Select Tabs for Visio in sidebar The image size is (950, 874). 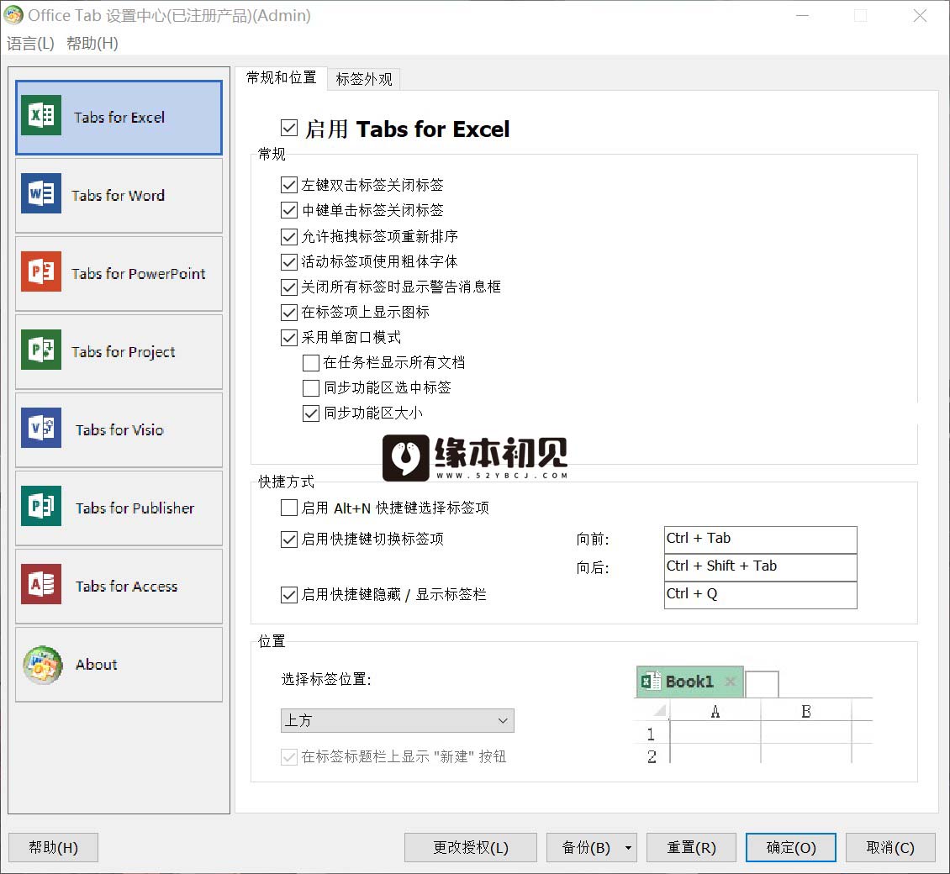pyautogui.click(x=119, y=429)
